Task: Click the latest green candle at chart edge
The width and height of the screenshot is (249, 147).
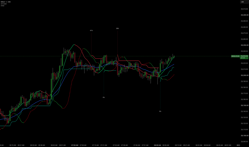Action: tap(174, 57)
